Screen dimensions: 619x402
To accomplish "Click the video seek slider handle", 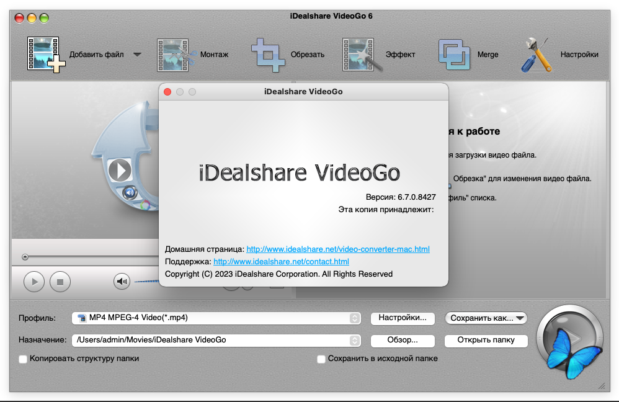I will coord(25,257).
